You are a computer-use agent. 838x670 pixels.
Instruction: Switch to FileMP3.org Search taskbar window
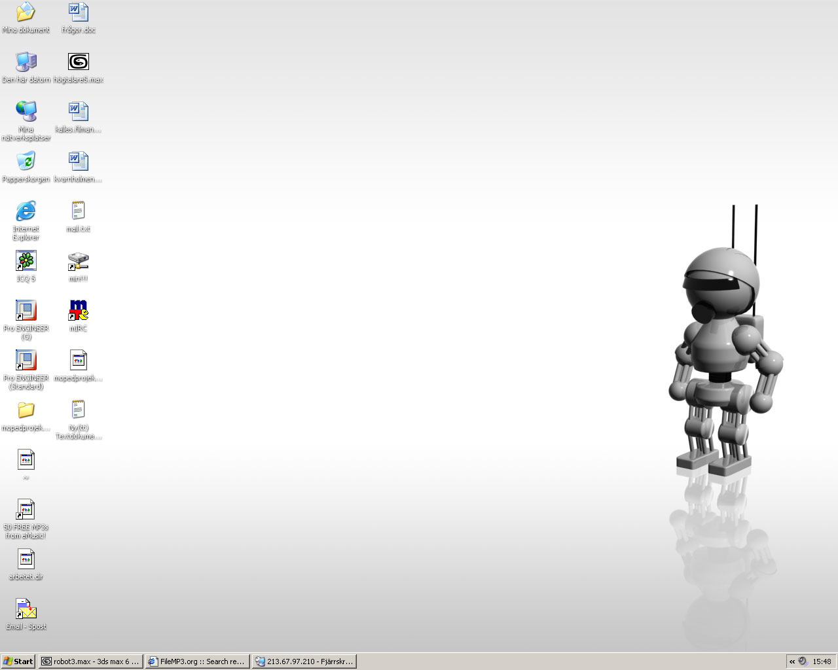(x=197, y=661)
